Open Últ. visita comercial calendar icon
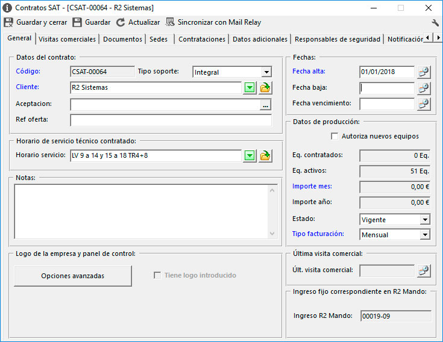Screen dimensions: 443x342 pyautogui.click(x=424, y=270)
